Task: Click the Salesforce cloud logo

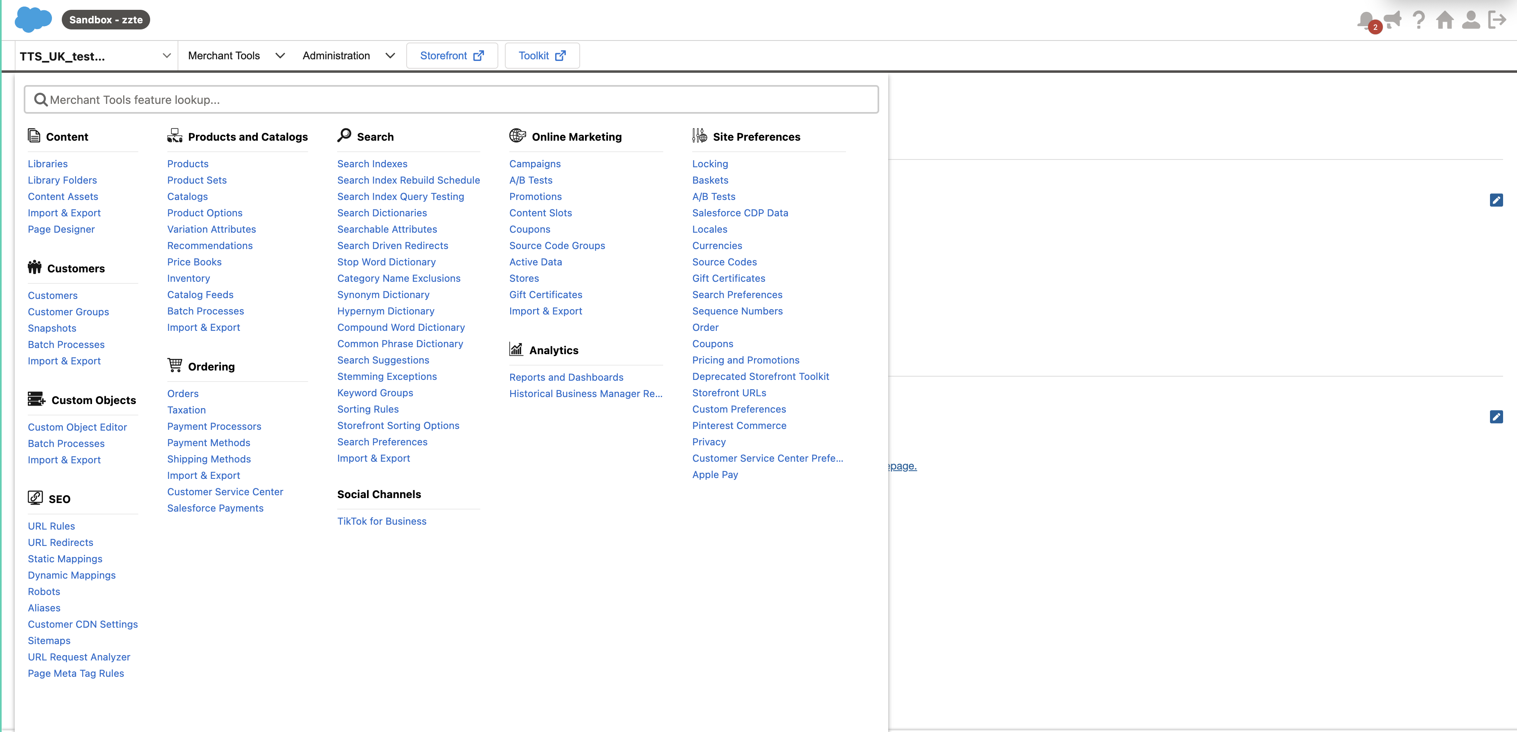Action: [x=33, y=19]
